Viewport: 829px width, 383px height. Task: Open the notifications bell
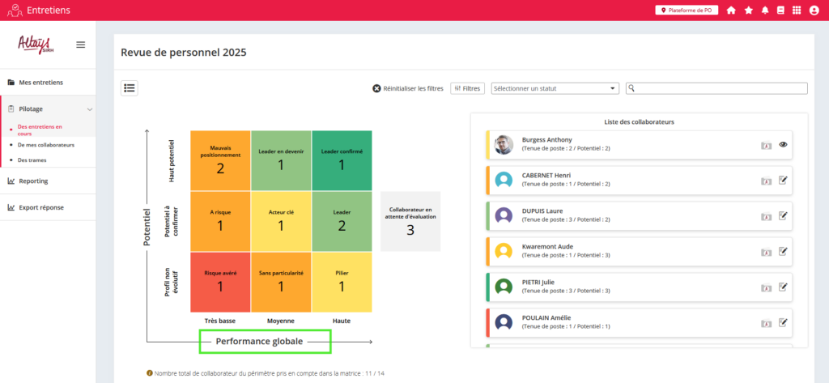click(x=765, y=11)
